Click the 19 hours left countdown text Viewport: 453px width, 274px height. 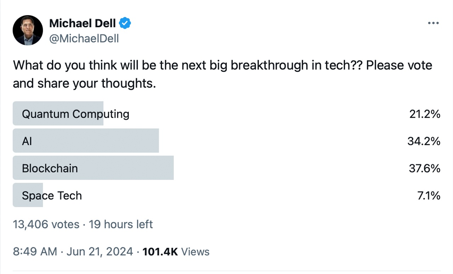coord(120,224)
